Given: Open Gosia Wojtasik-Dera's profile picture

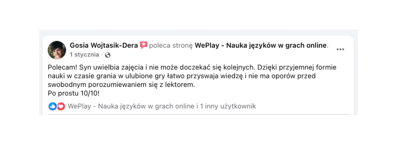Looking at the screenshot, I should click(57, 50).
